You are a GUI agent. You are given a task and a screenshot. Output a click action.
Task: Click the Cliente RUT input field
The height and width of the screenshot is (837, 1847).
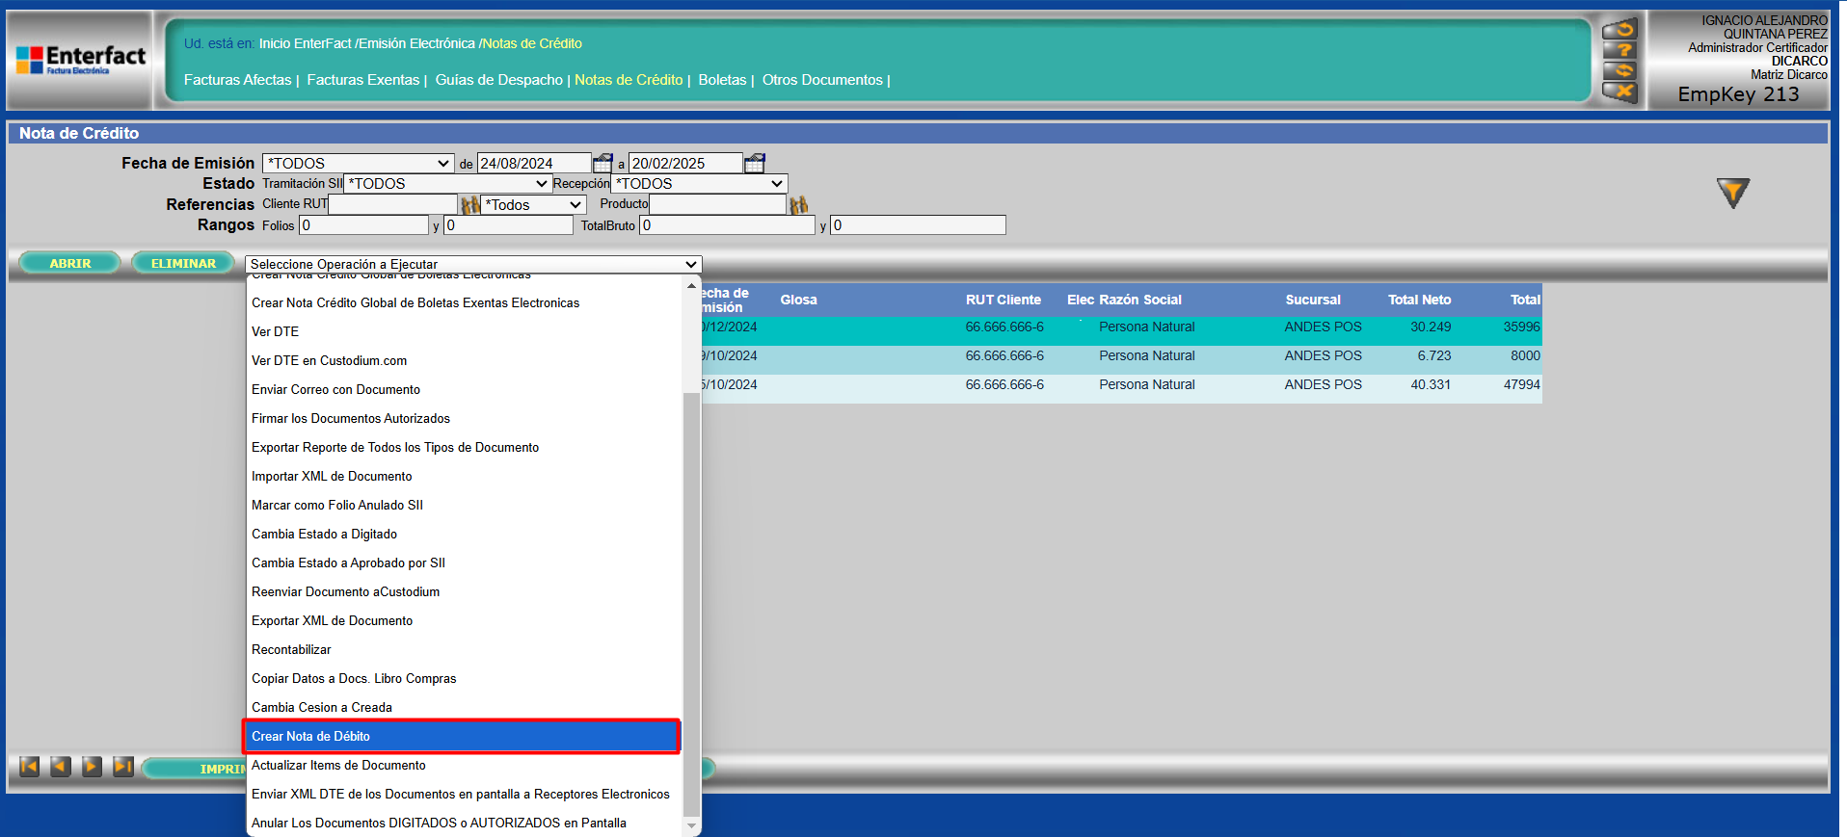click(392, 204)
